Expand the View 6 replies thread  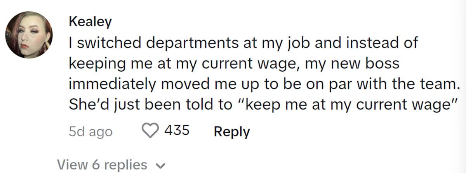click(x=102, y=164)
